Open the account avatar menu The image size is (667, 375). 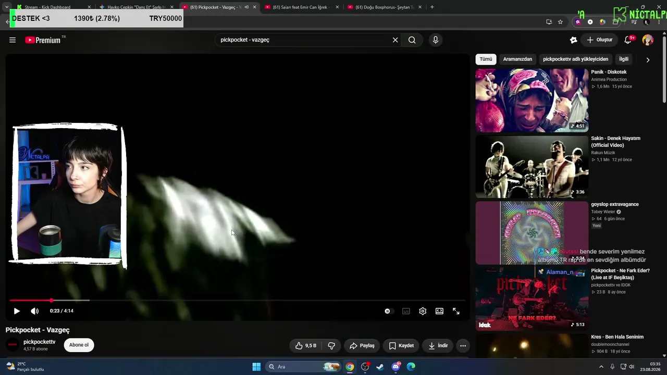tap(648, 40)
